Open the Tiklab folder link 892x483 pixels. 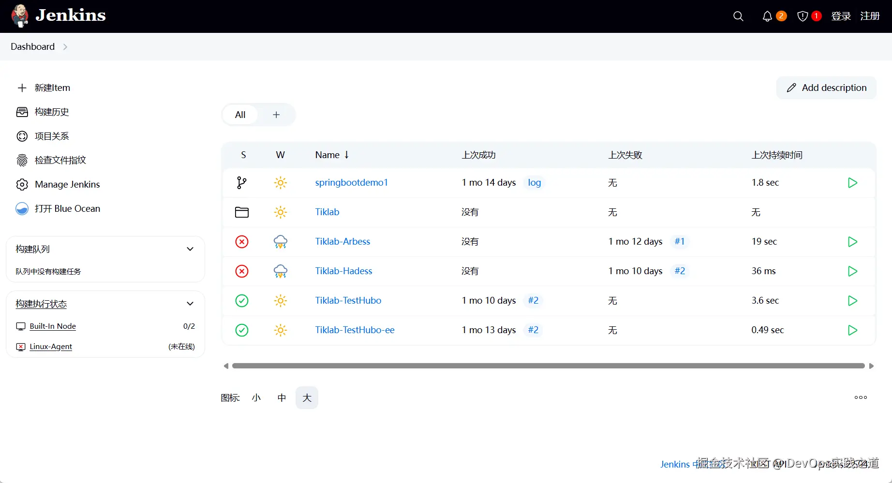327,212
